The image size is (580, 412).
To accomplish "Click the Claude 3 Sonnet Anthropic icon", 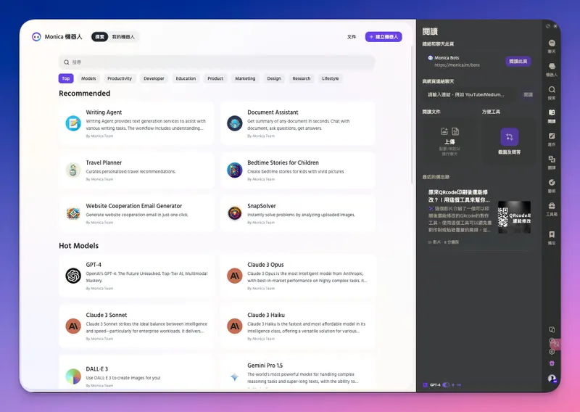I will coord(73,326).
